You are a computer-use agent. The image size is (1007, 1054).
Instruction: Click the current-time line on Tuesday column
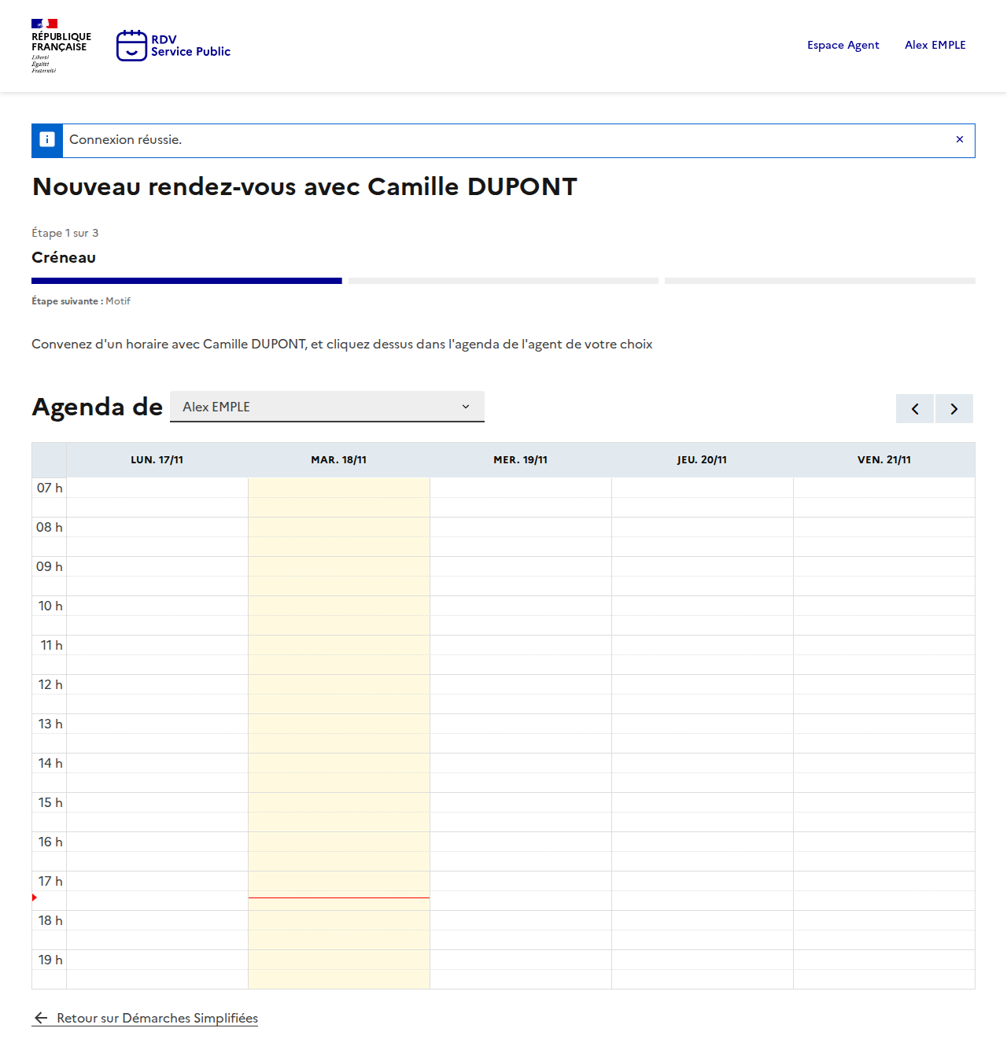point(338,897)
